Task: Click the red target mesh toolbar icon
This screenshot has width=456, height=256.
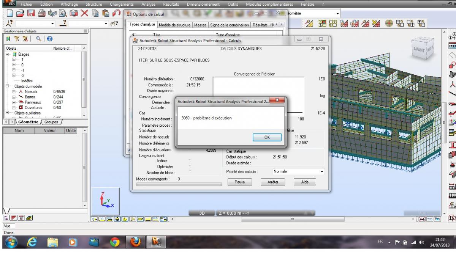Action: pyautogui.click(x=389, y=24)
